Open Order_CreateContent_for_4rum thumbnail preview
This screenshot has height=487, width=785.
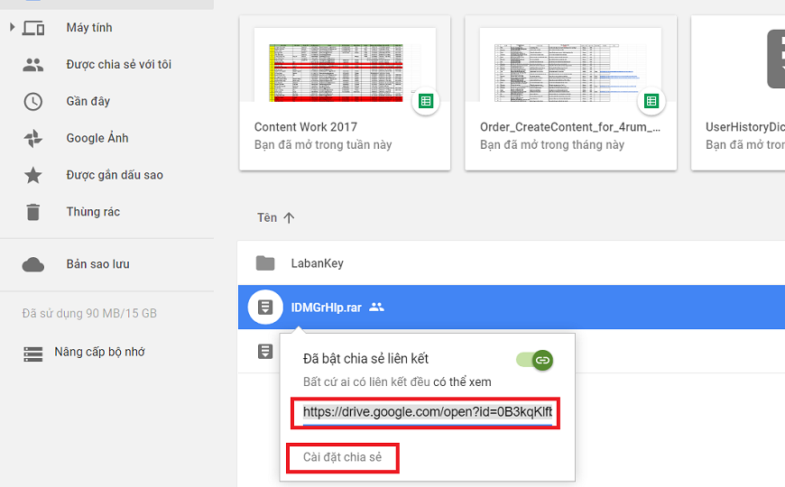point(570,65)
